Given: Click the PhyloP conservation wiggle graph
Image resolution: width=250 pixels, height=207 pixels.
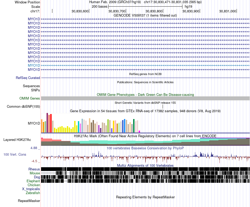Looking at the screenshot, I should pyautogui.click(x=145, y=157).
